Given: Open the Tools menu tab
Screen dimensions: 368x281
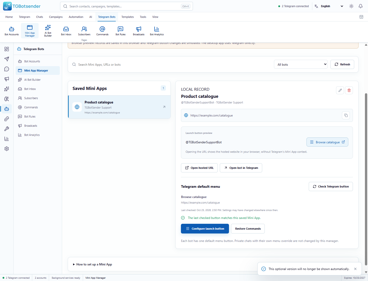Looking at the screenshot, I should point(143,17).
